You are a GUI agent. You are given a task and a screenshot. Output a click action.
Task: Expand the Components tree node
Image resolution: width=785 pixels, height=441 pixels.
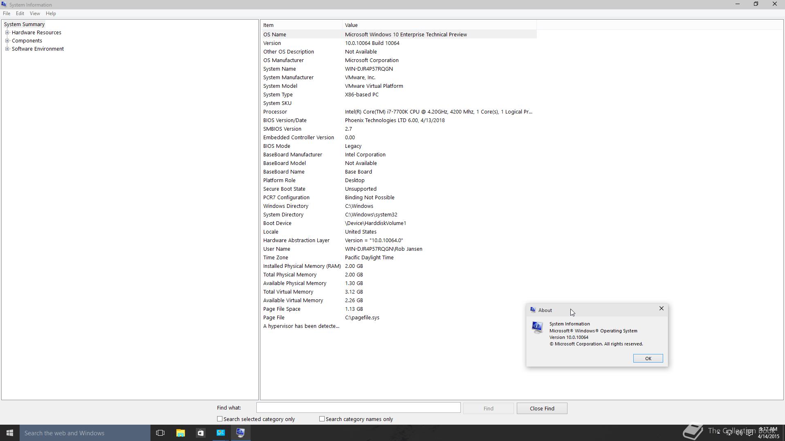[x=7, y=41]
